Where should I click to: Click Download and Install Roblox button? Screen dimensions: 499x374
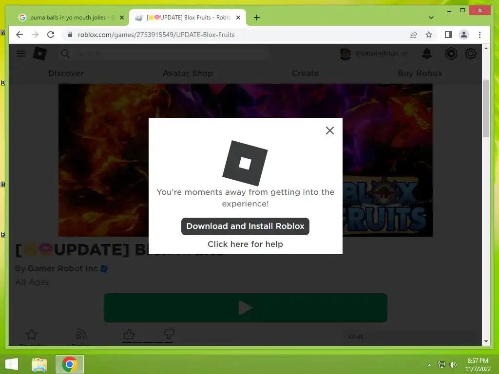click(245, 226)
